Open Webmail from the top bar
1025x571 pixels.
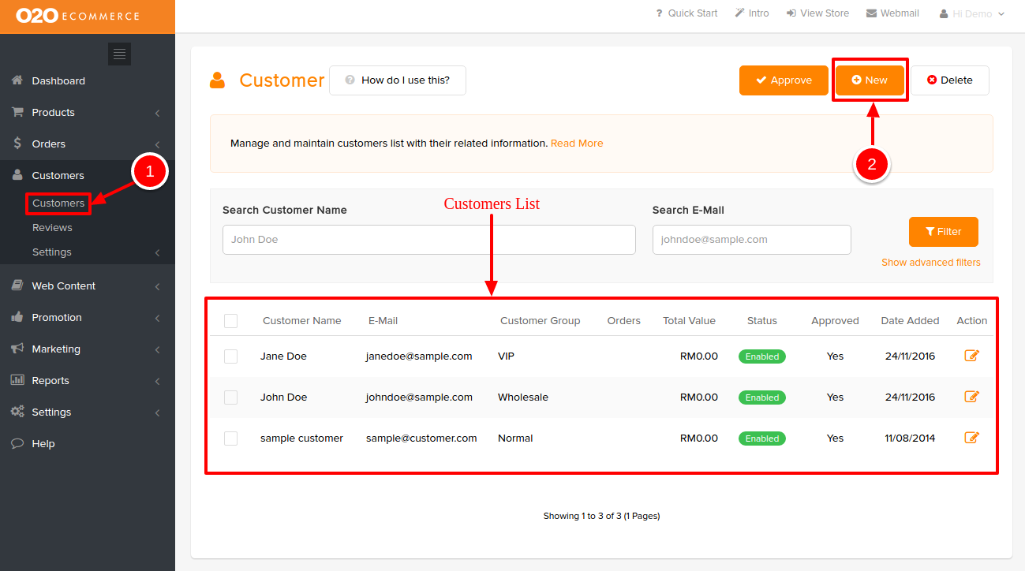tap(892, 13)
